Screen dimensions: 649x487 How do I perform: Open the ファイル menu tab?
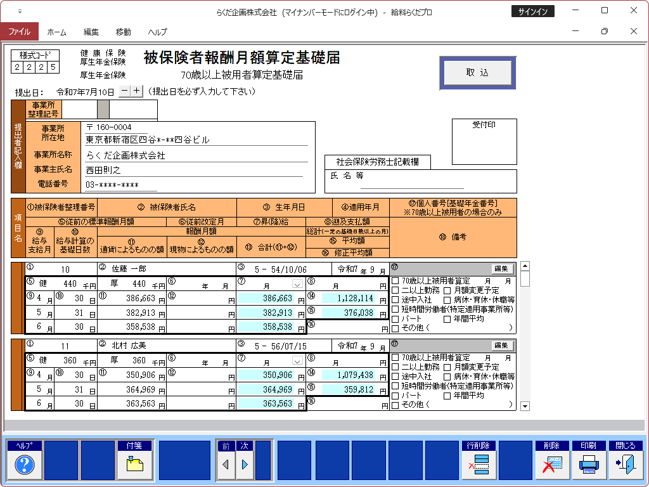pyautogui.click(x=19, y=32)
